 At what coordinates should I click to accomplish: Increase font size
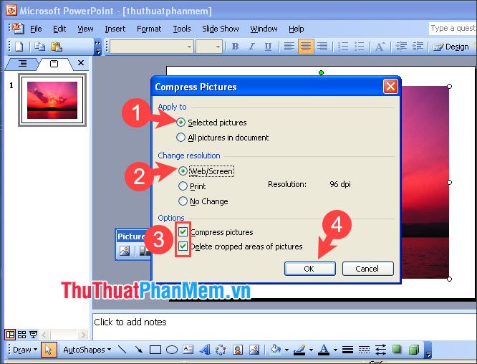pyautogui.click(x=380, y=47)
